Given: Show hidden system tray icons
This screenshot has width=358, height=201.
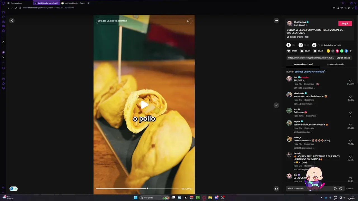Looking at the screenshot, I should tap(321, 198).
